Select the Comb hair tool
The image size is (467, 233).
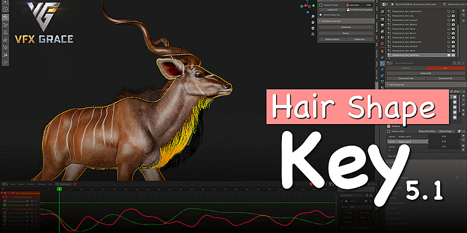point(5,17)
